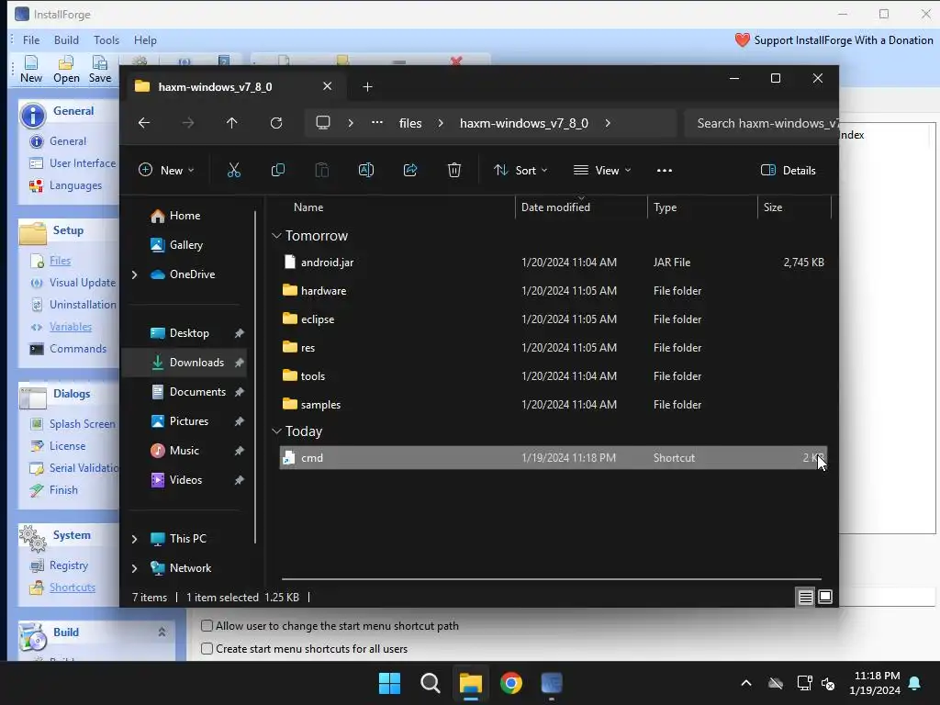940x705 pixels.
Task: Open Files link in InstallForge Setup panel
Action: (60, 260)
